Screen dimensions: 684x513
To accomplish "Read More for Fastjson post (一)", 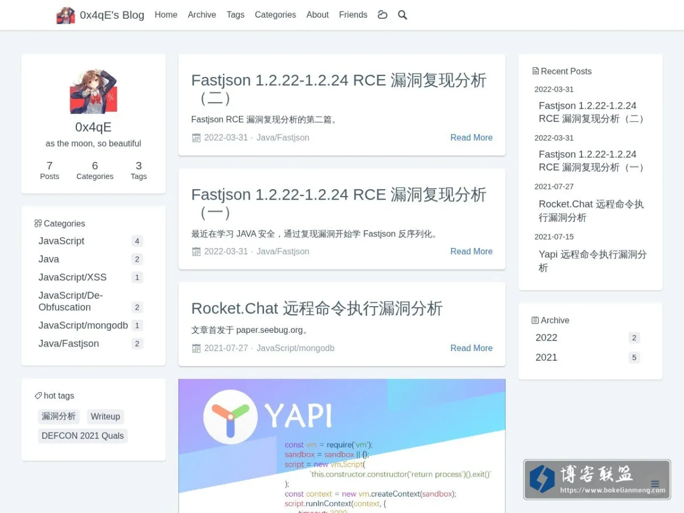I will pyautogui.click(x=471, y=251).
